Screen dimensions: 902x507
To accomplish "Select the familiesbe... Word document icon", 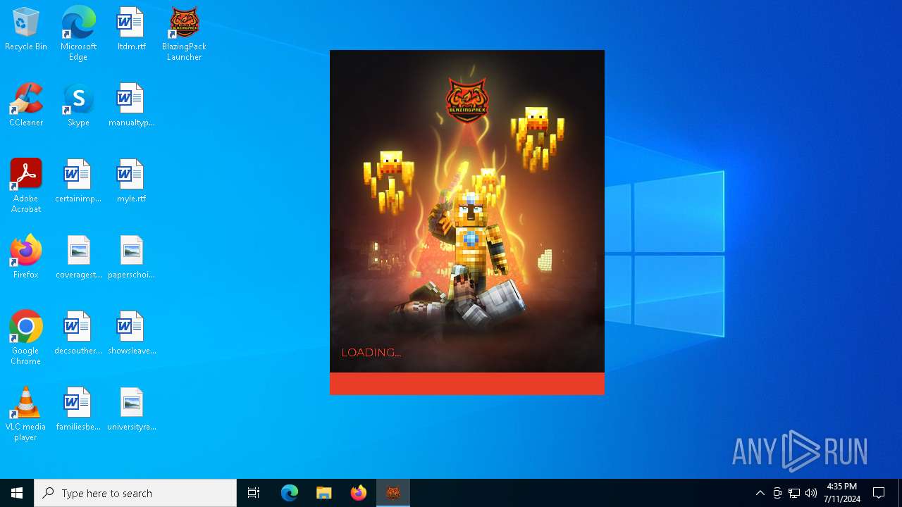I will (78, 410).
